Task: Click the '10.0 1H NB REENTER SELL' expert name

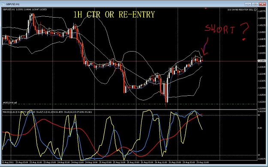Action: tap(240, 10)
